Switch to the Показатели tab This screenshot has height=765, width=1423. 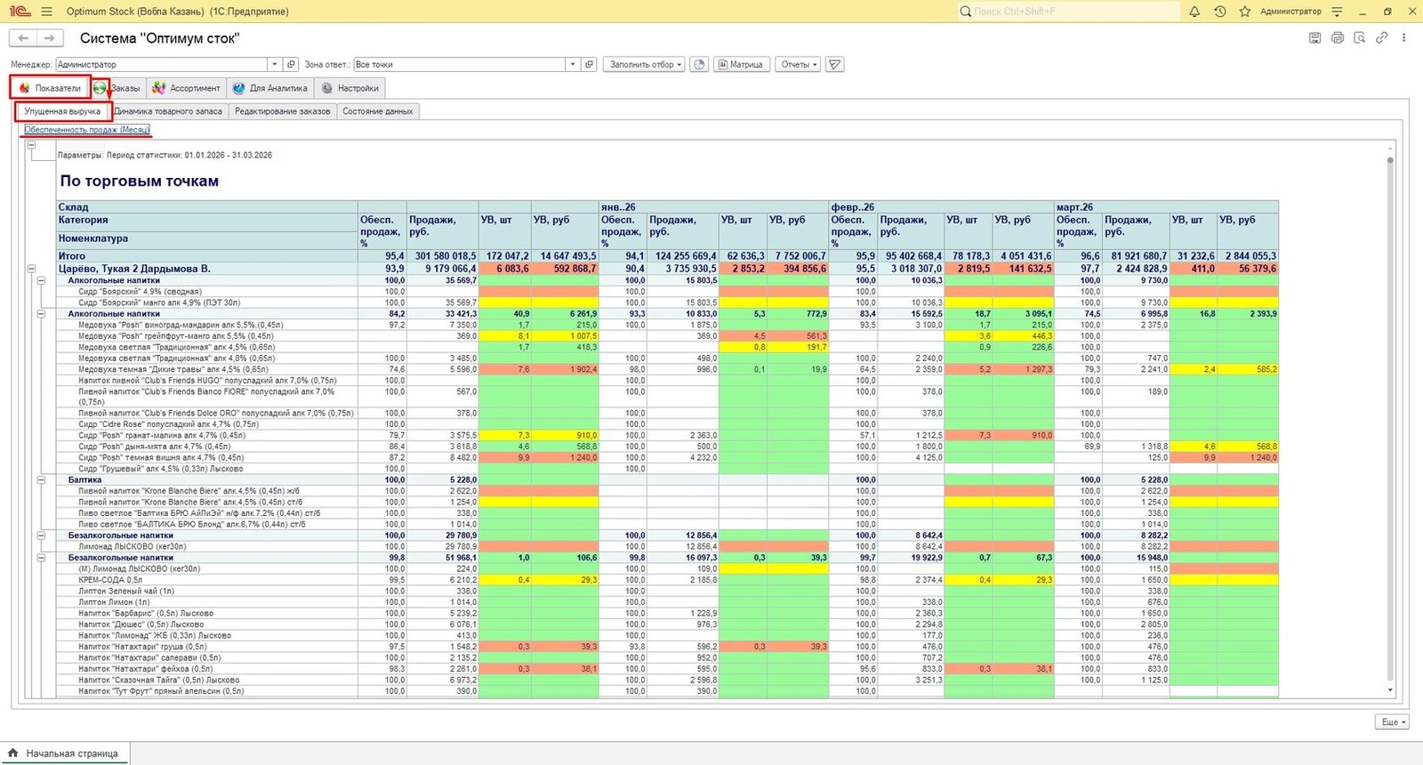51,88
